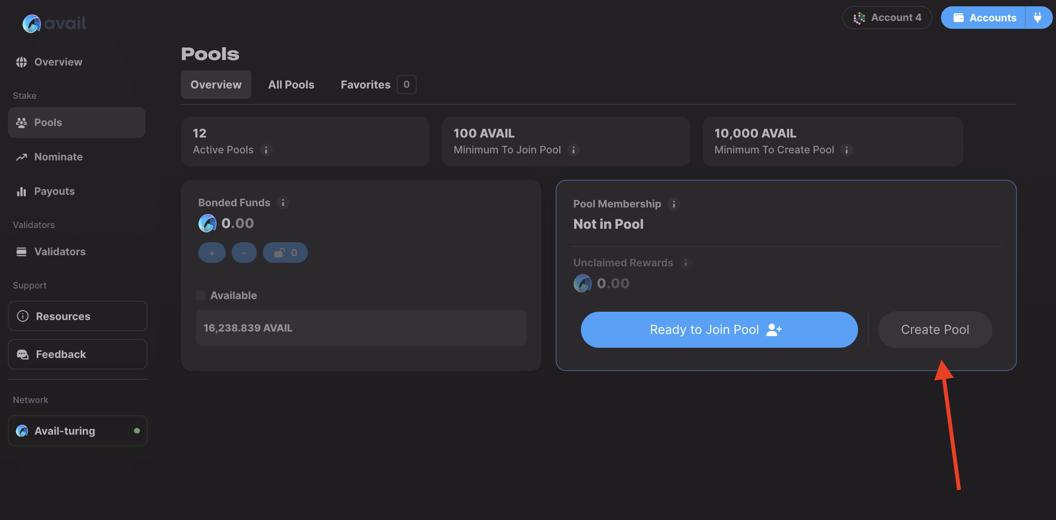
Task: Click the Create Pool button
Action: tap(935, 330)
